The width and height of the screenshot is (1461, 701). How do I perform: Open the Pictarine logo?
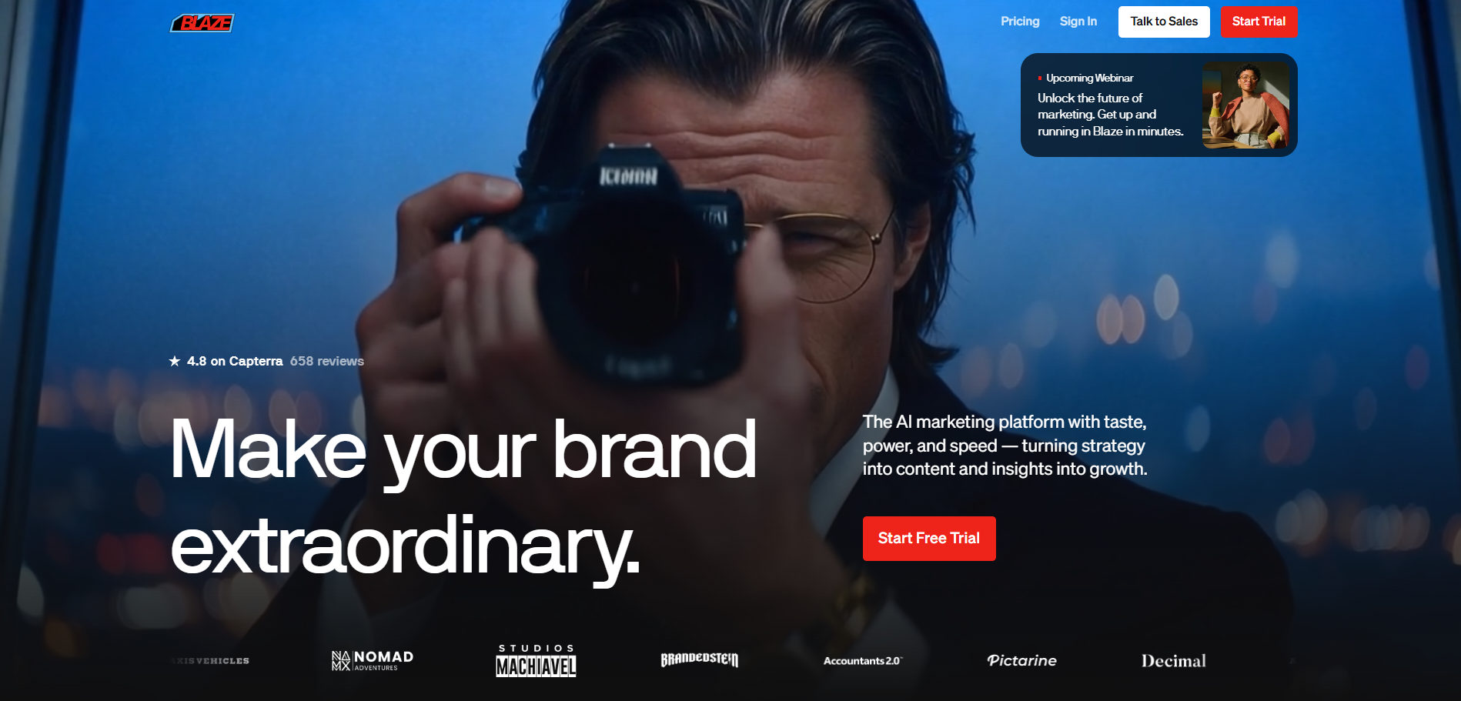(x=1022, y=660)
